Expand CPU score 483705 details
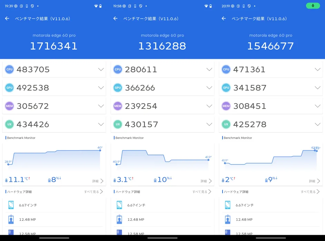The height and width of the screenshot is (241, 325). pos(101,69)
